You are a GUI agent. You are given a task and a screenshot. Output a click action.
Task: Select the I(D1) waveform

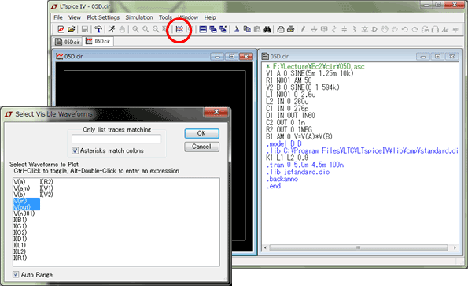pyautogui.click(x=20, y=239)
